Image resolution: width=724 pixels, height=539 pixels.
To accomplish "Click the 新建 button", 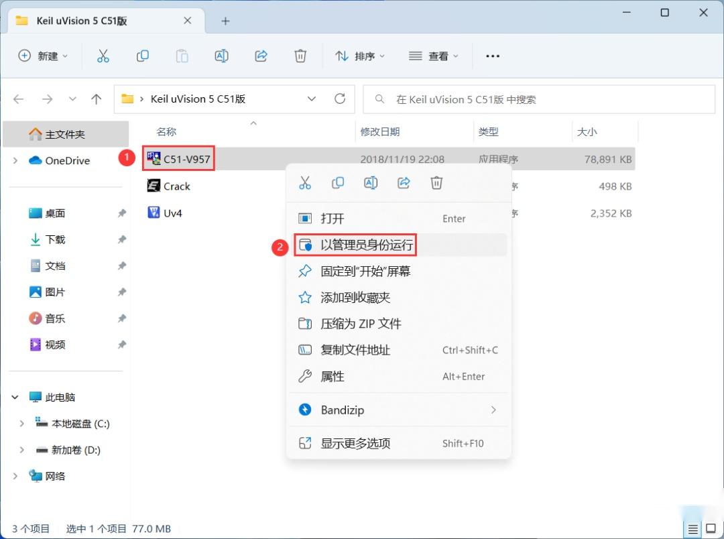I will (x=43, y=56).
